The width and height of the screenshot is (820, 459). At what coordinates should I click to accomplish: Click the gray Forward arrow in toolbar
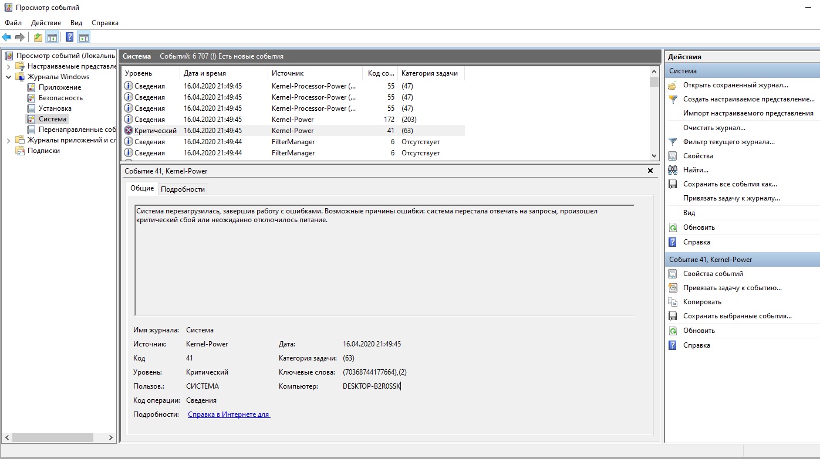20,38
